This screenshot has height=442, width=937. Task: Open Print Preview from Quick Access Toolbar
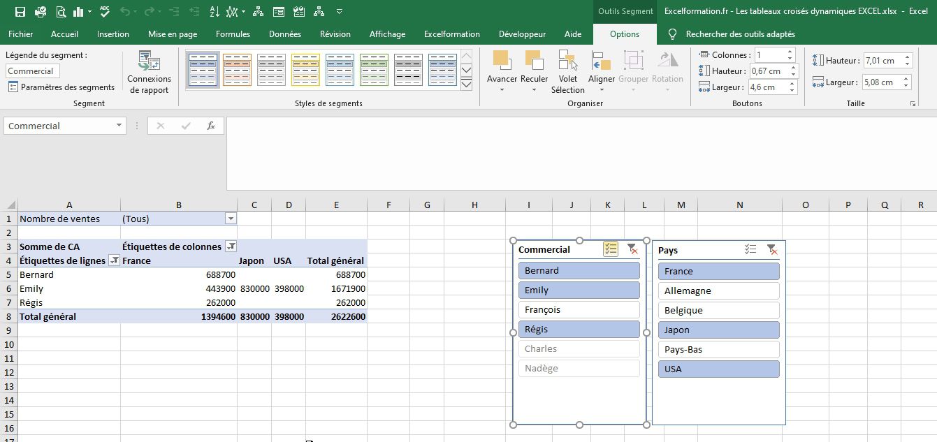(60, 10)
